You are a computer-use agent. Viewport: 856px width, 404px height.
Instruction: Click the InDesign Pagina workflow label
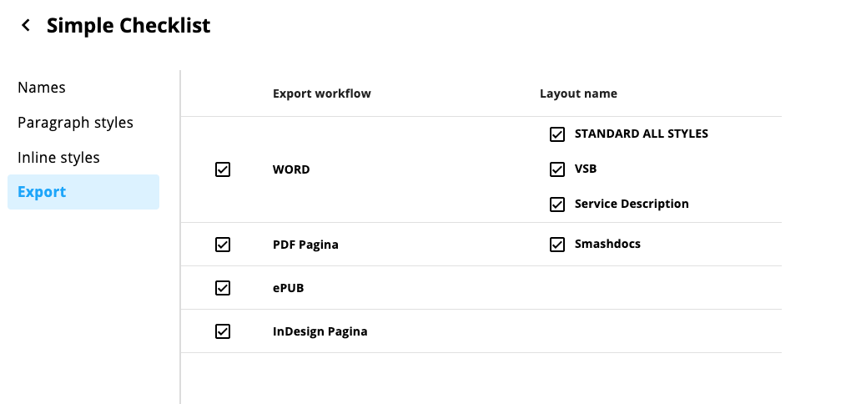click(320, 331)
